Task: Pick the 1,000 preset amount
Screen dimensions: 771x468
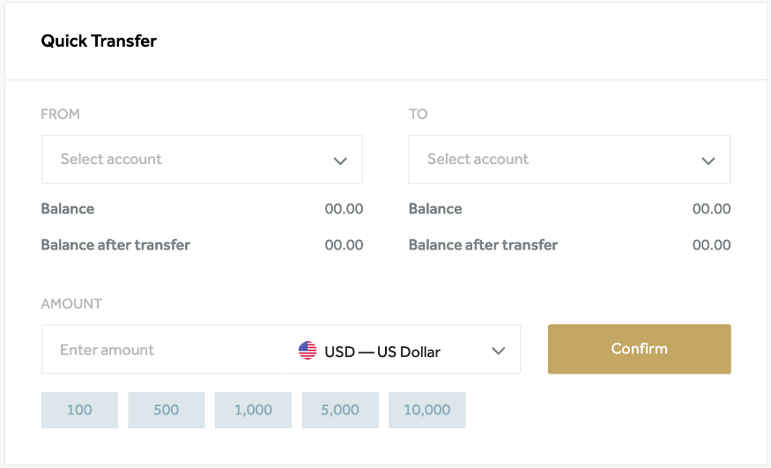Action: click(x=253, y=410)
